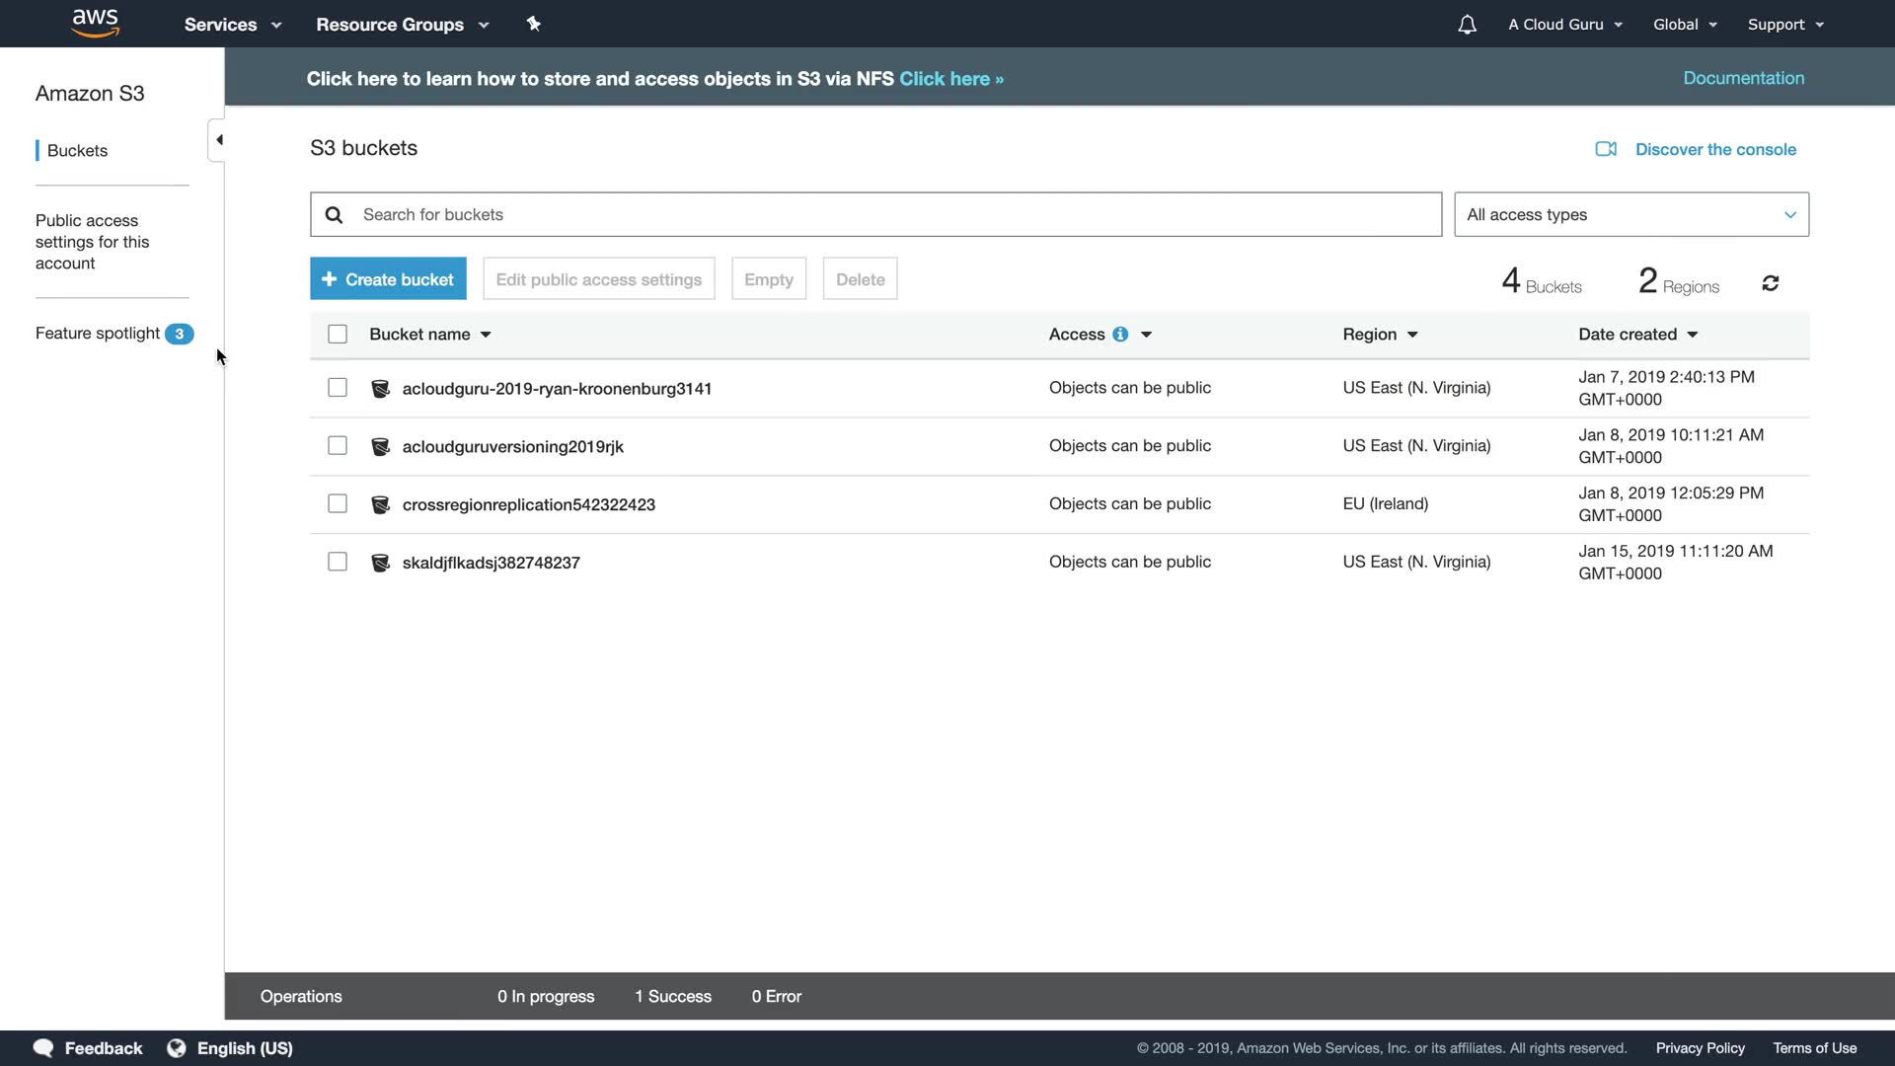Click the Discover the console video icon
This screenshot has height=1066, width=1895.
click(x=1606, y=149)
